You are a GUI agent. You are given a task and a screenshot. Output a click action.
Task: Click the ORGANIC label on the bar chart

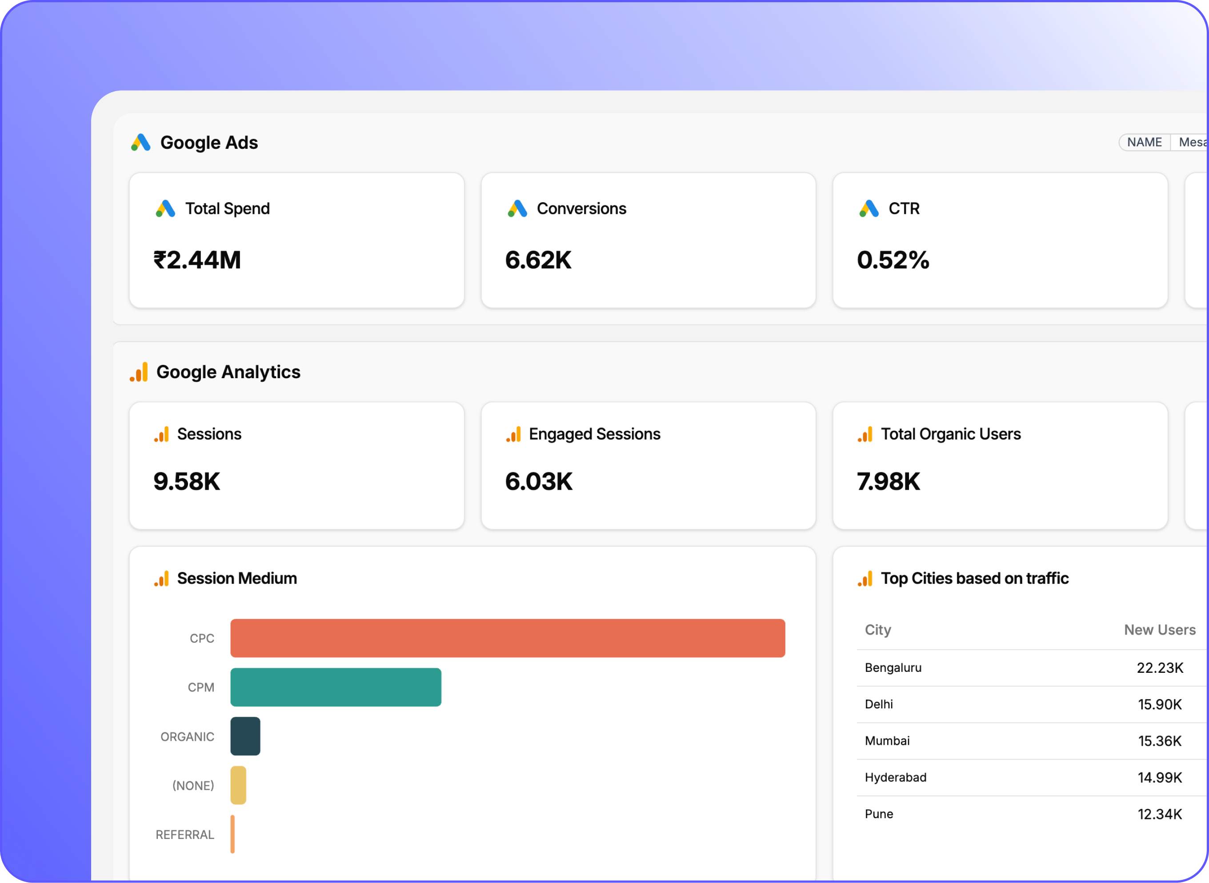[x=187, y=736]
